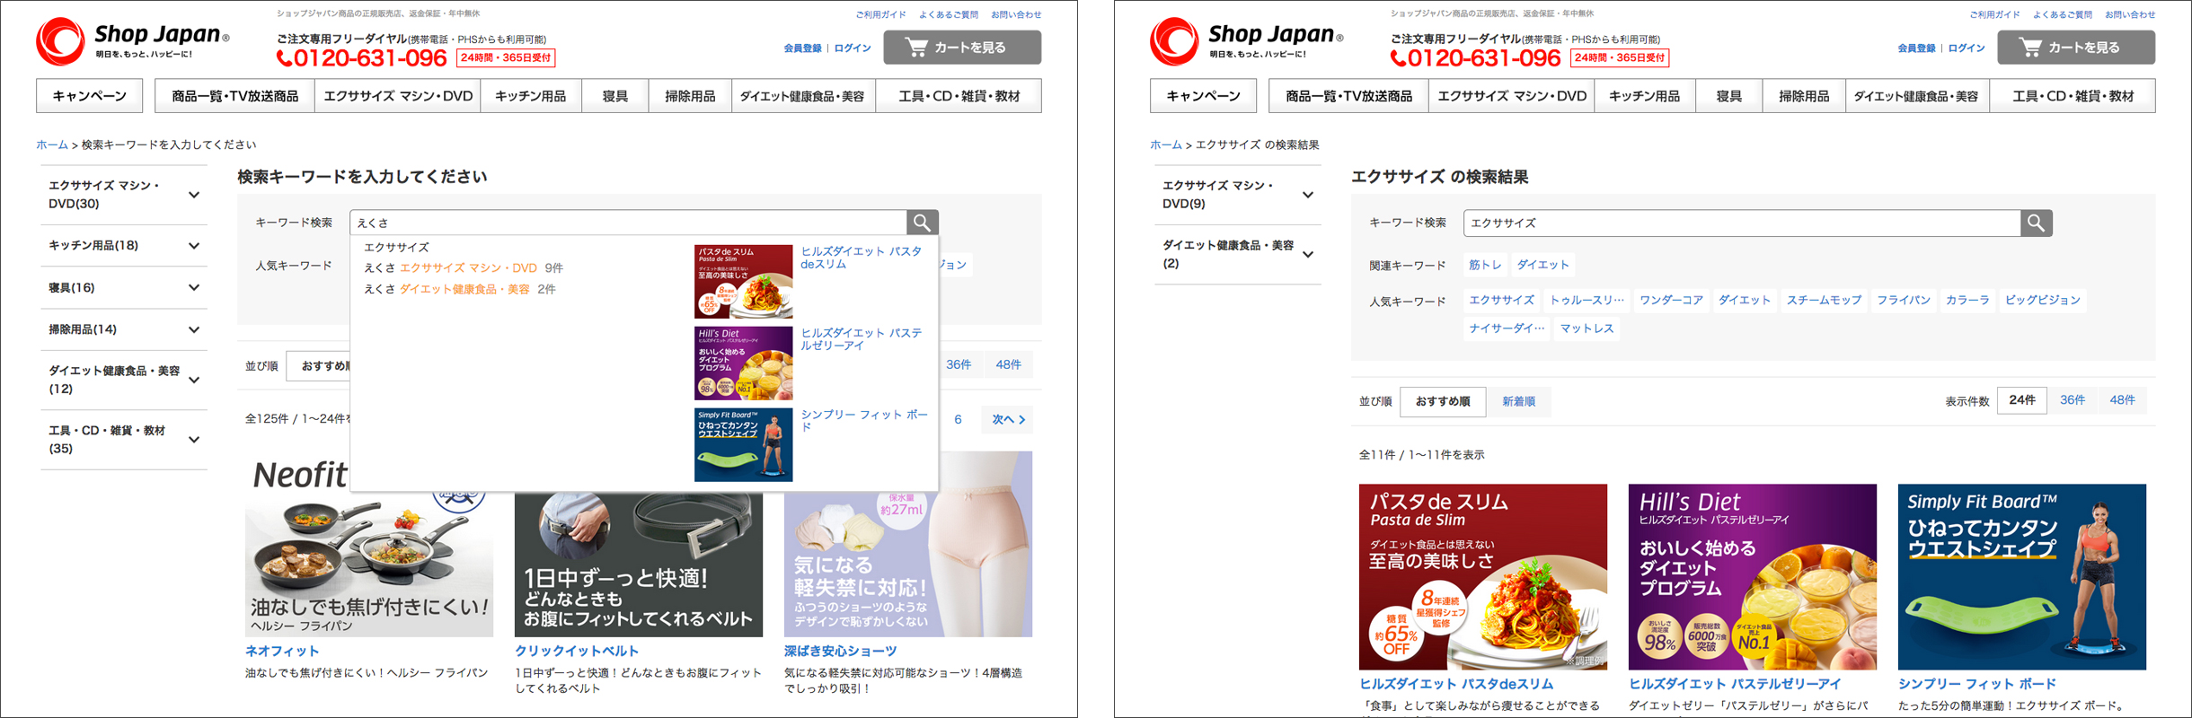Switch to 新着順 sort tab on right page
The height and width of the screenshot is (718, 2192).
1519,401
